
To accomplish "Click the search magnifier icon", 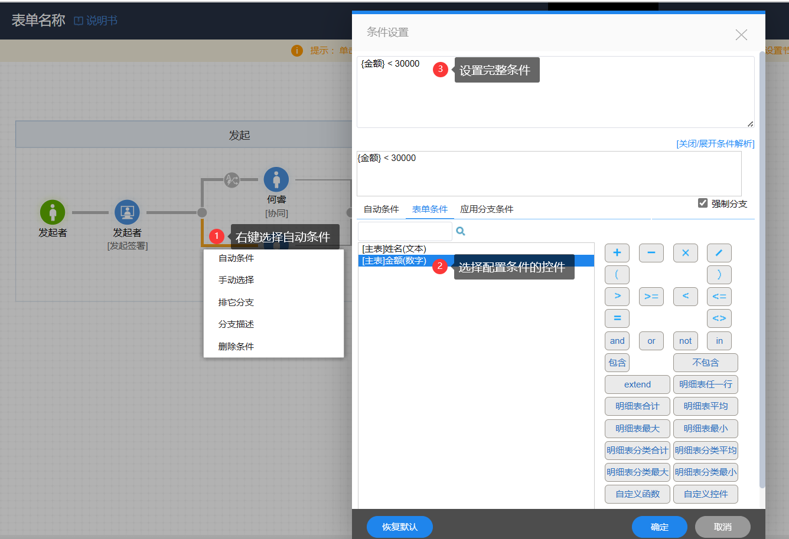I will [x=461, y=231].
